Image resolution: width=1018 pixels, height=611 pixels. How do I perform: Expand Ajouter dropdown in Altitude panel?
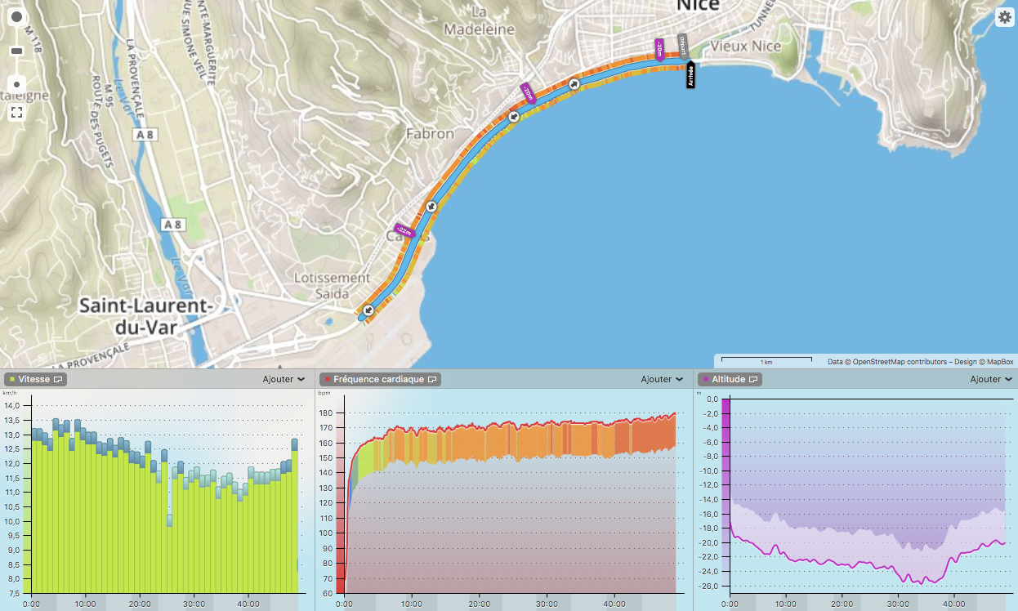(x=991, y=380)
